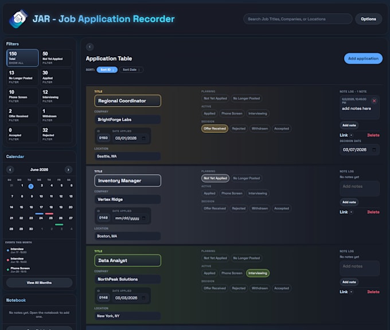Filter by 0 Accepted

click(22, 135)
